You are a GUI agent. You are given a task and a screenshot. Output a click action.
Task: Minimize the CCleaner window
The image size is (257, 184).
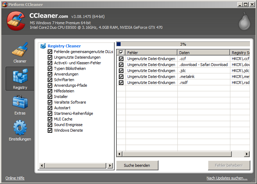[240, 5]
